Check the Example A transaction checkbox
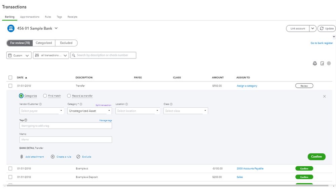Viewport: 336px width, 189px height. coord(10,168)
